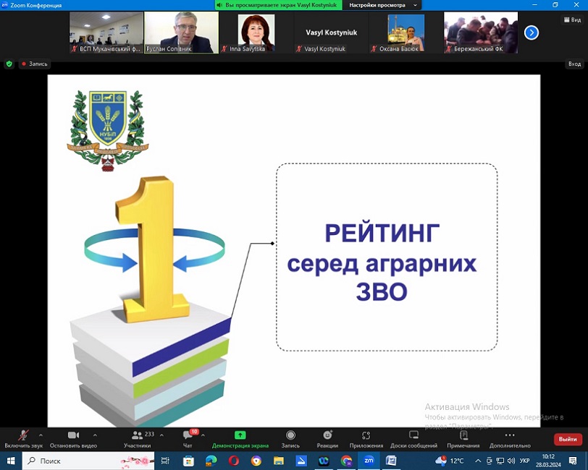
Task: Start recording with Запись button
Action: tap(290, 439)
